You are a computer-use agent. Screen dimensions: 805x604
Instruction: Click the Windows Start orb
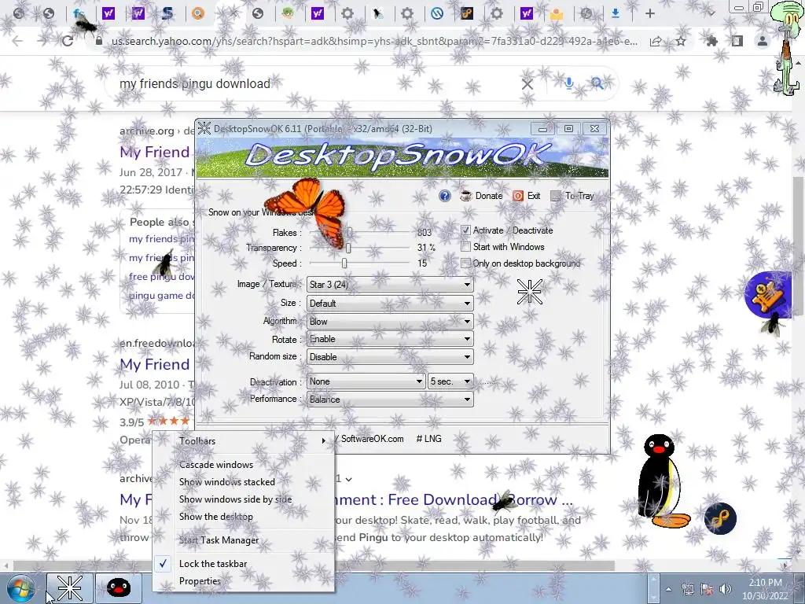[20, 588]
